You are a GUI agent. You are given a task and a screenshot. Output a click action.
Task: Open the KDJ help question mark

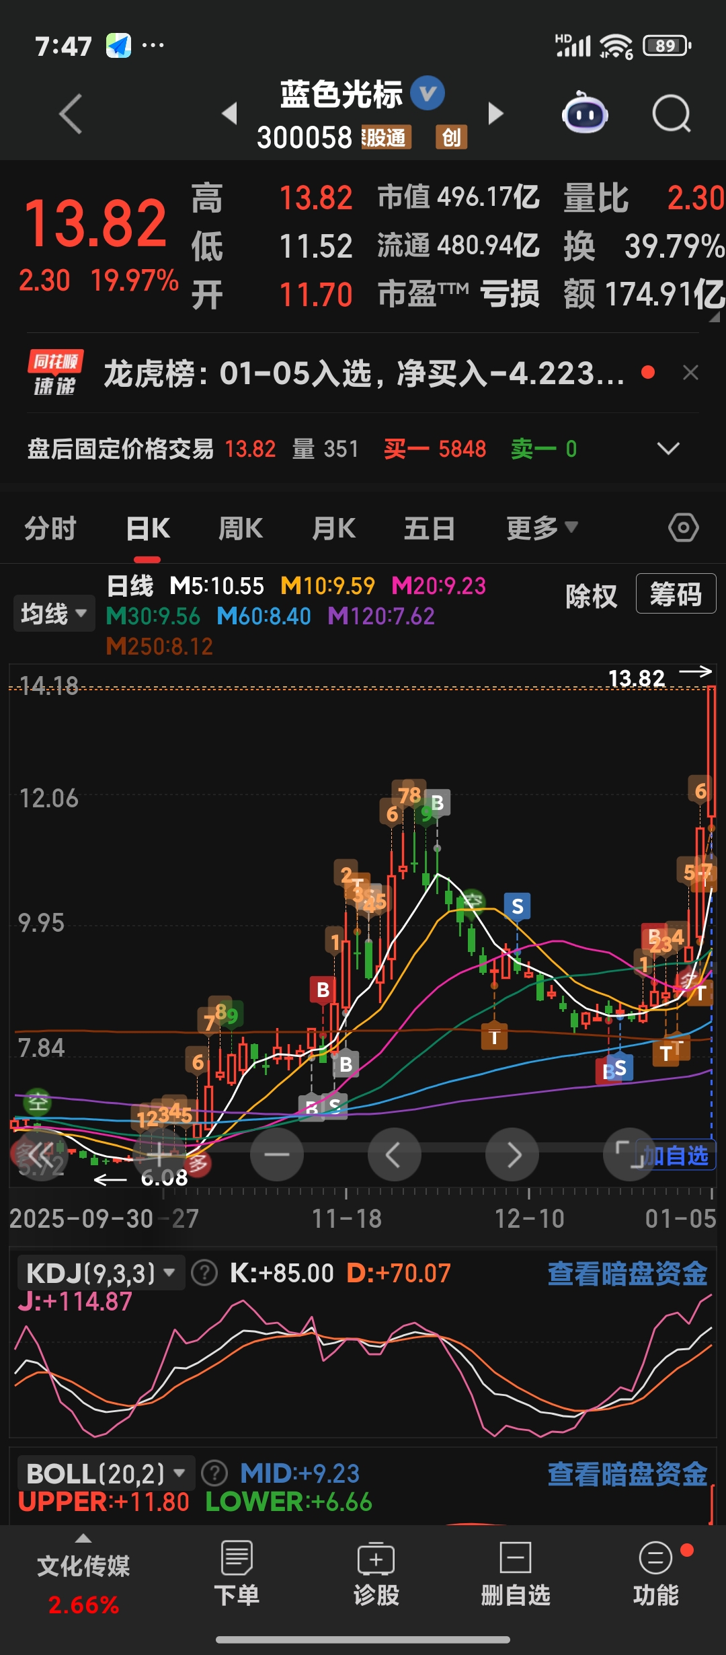tap(204, 1273)
